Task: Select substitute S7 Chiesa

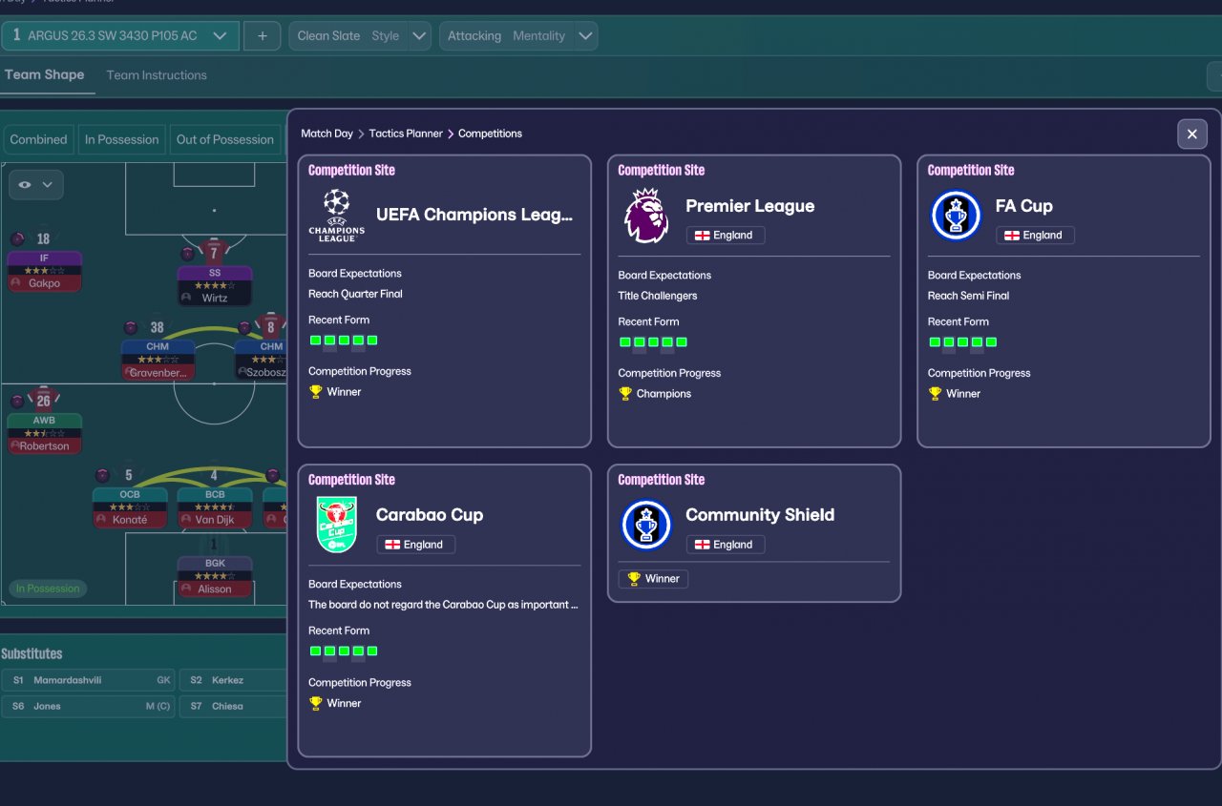Action: coord(233,706)
